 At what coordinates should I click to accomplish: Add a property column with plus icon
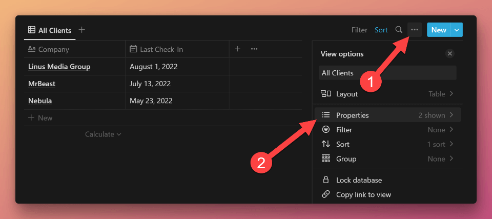238,49
